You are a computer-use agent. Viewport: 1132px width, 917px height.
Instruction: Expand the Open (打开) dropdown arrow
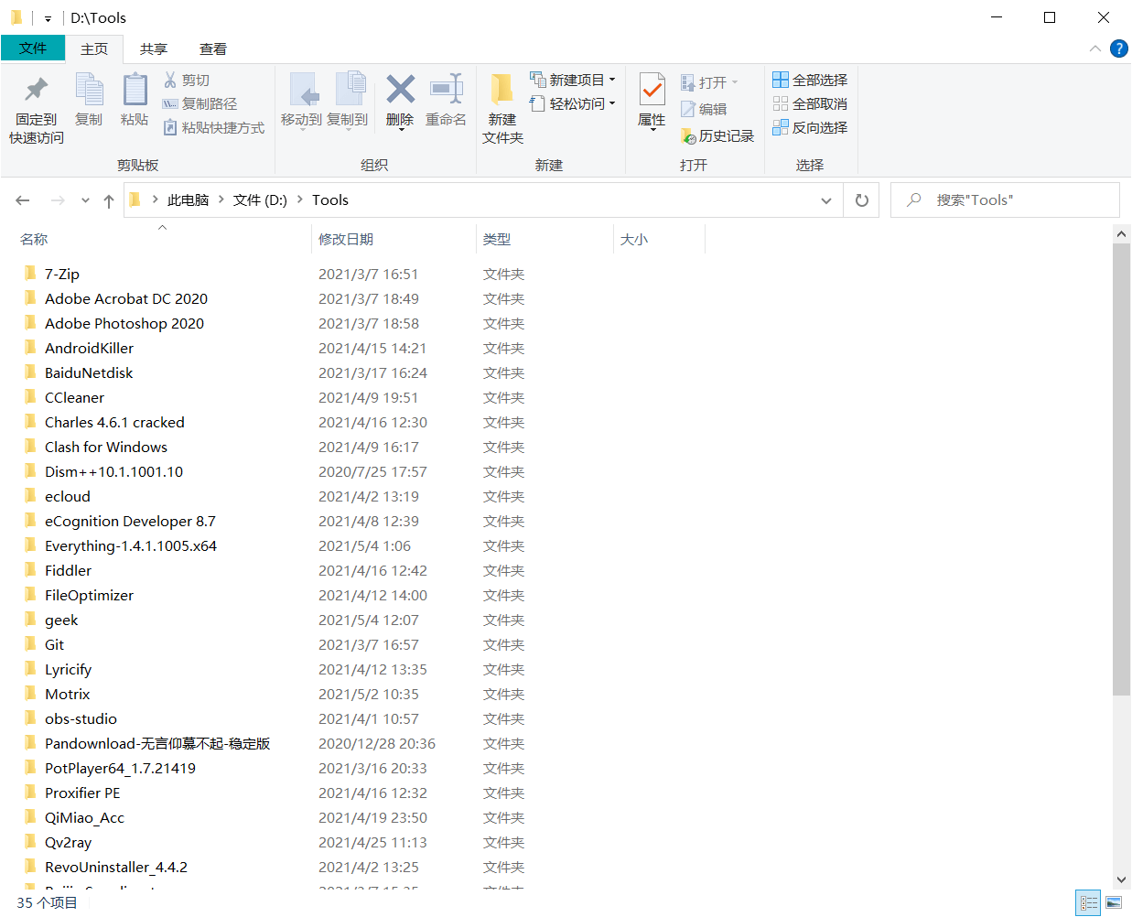pyautogui.click(x=735, y=82)
